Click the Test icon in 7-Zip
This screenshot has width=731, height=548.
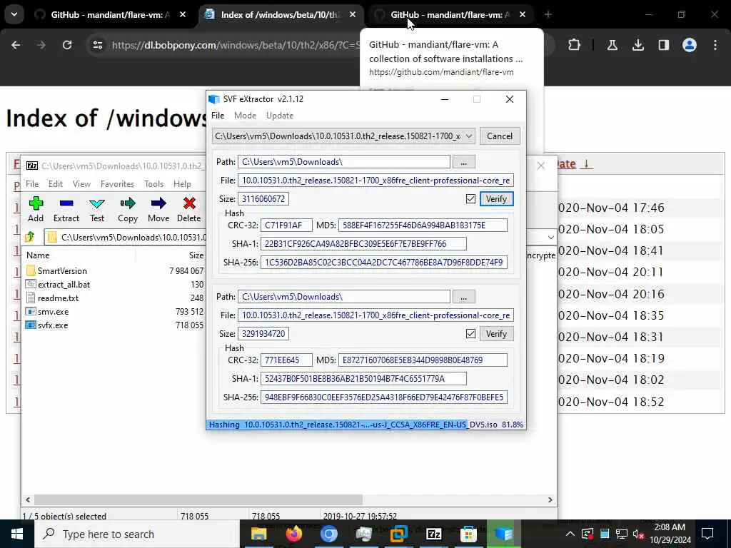[97, 209]
